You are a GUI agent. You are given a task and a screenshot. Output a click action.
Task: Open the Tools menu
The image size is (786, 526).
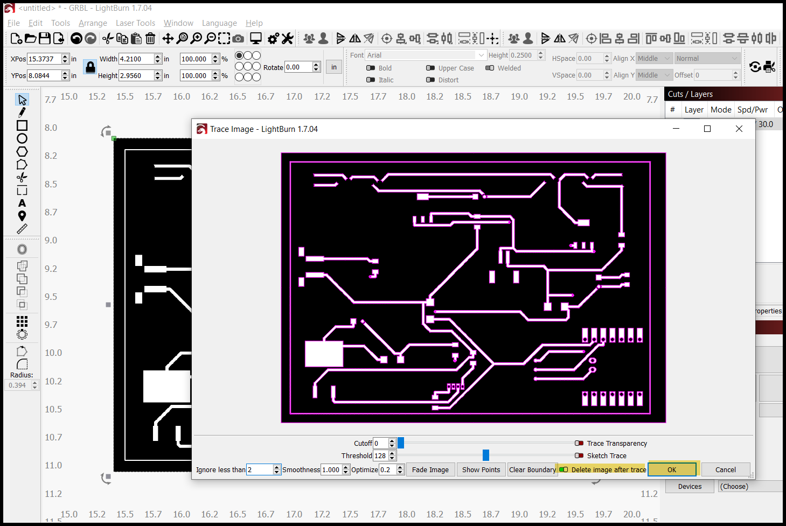click(60, 23)
